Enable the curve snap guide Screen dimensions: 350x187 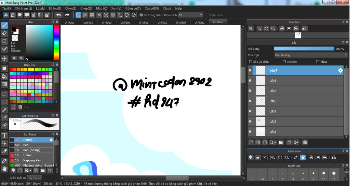pyautogui.click(x=120, y=15)
